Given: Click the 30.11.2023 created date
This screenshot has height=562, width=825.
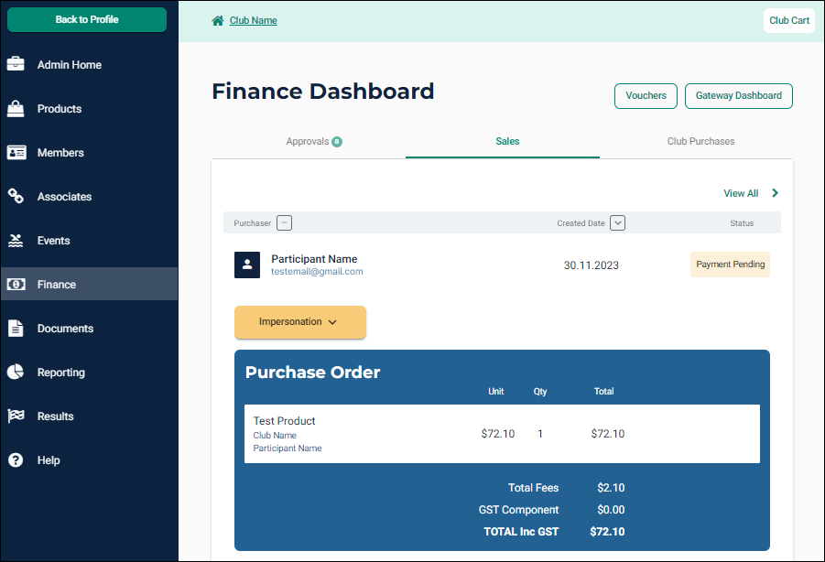Looking at the screenshot, I should point(591,265).
